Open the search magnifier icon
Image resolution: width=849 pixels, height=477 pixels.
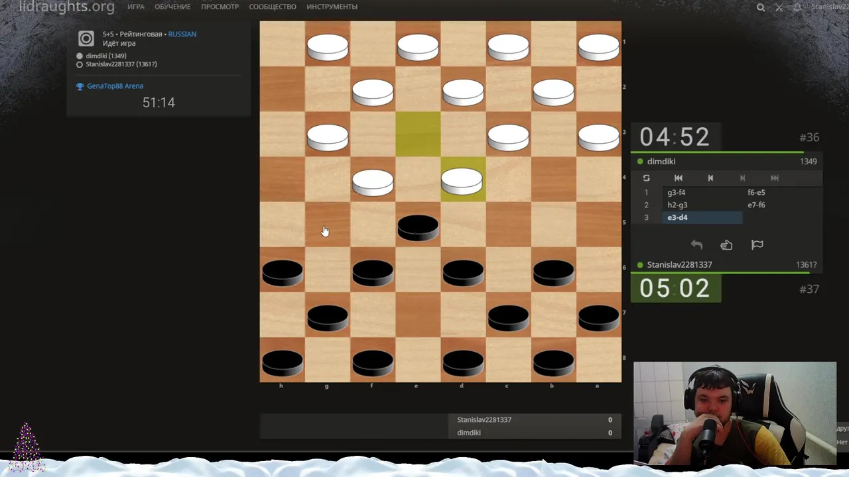point(761,7)
